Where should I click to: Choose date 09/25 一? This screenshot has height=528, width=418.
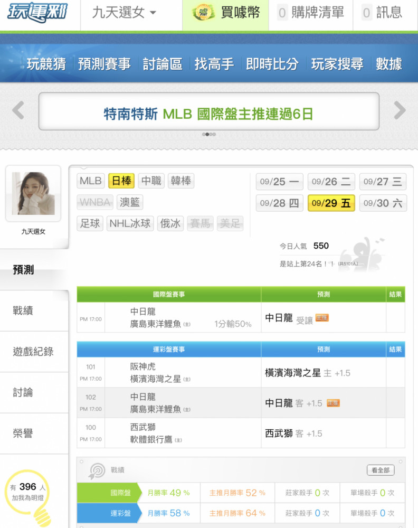point(279,182)
